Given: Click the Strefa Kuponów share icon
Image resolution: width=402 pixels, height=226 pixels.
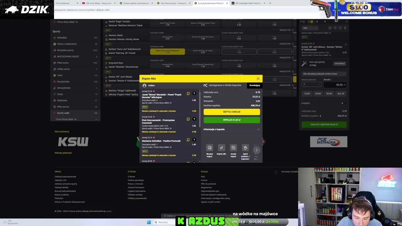Looking at the screenshot, I should [x=205, y=85].
